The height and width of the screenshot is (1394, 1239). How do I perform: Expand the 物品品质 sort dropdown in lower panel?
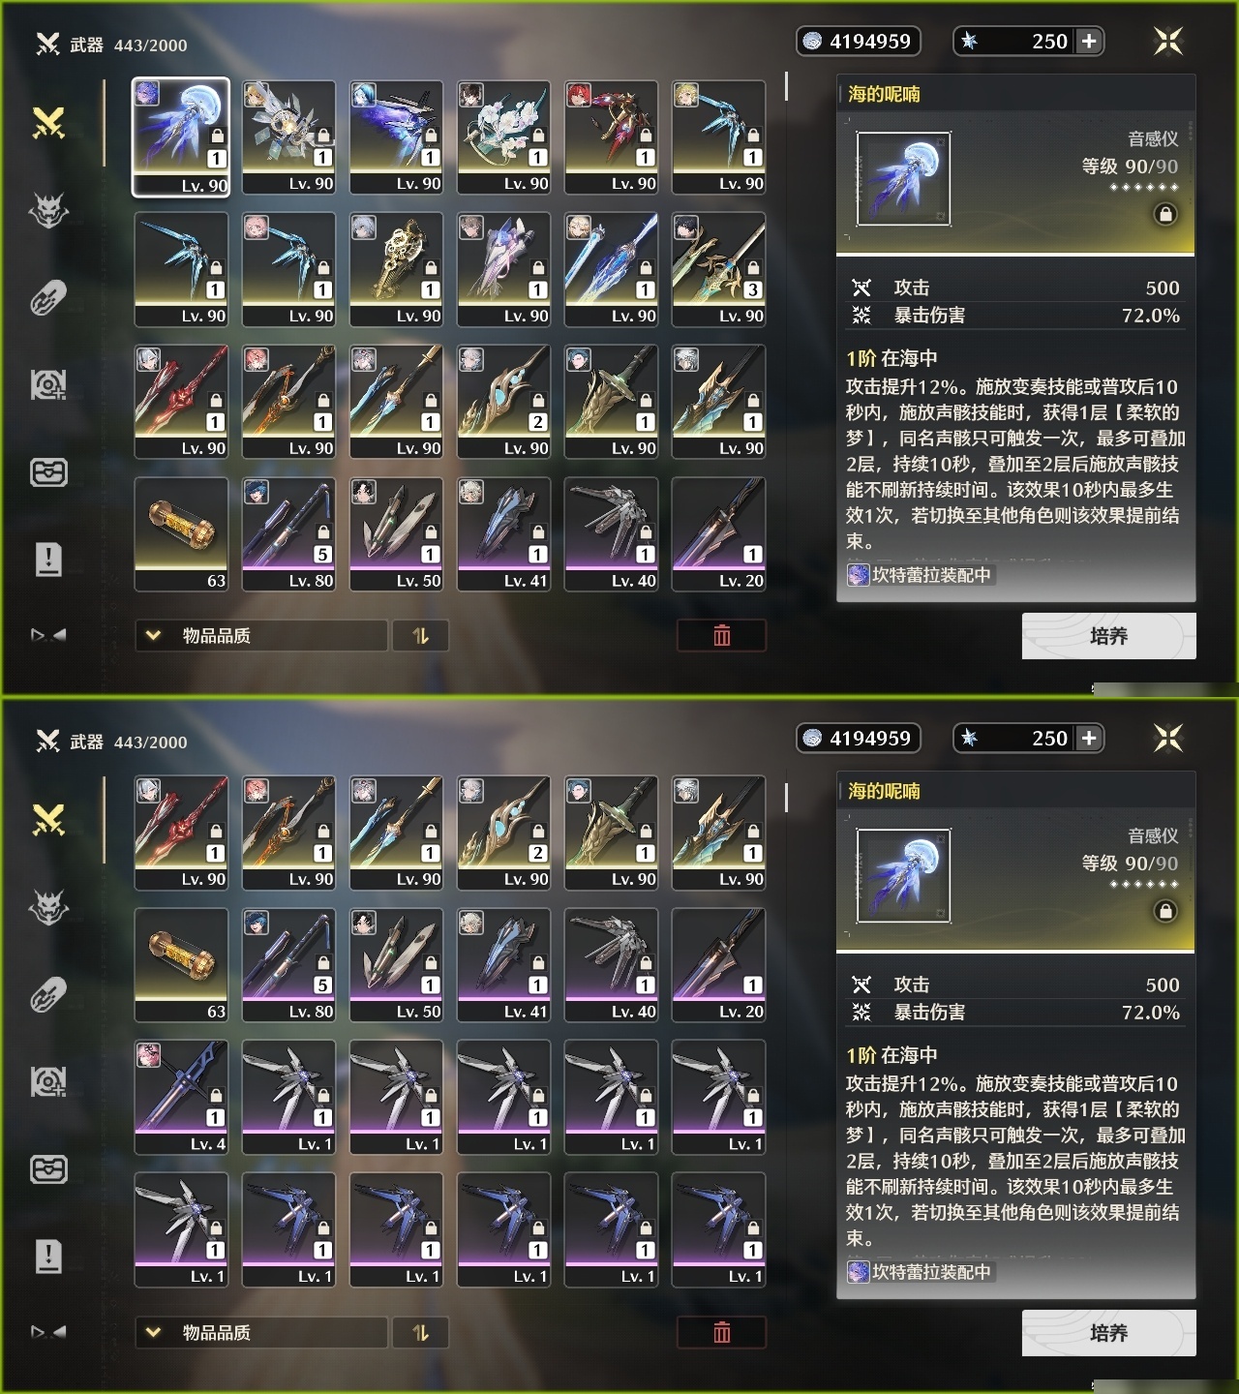pyautogui.click(x=261, y=1333)
